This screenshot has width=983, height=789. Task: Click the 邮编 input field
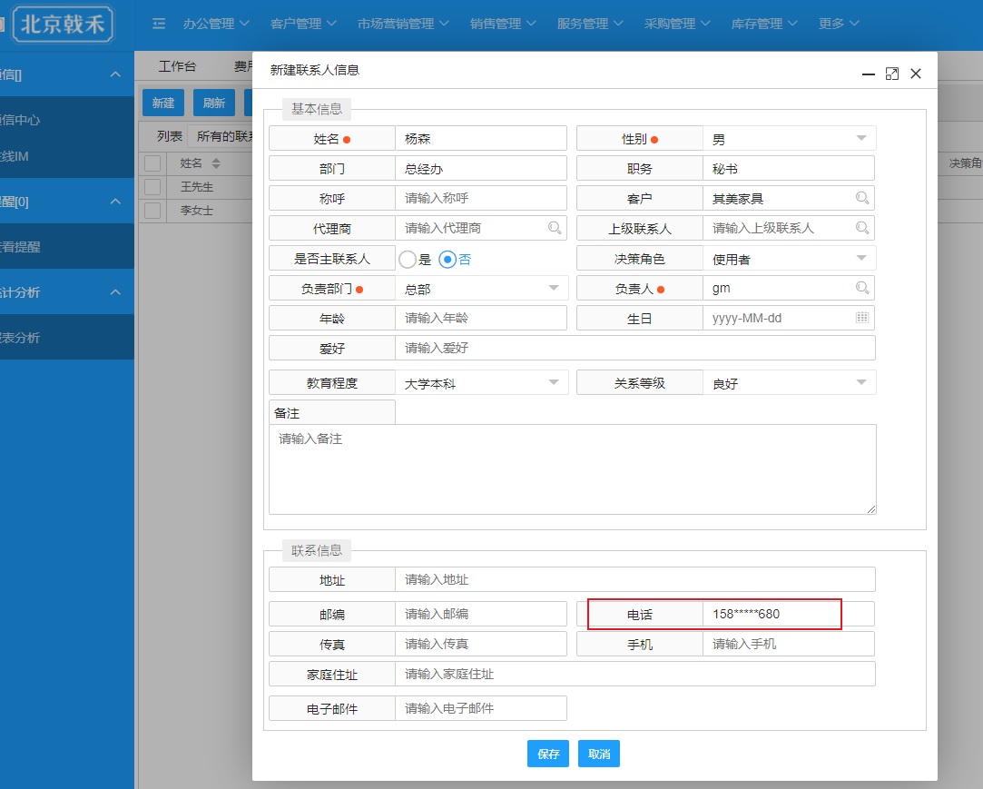pos(481,614)
